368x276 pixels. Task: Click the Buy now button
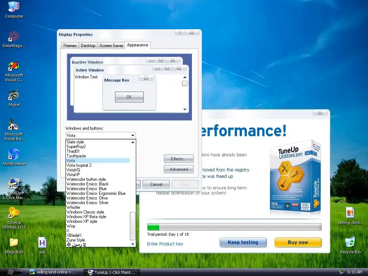[298, 243]
